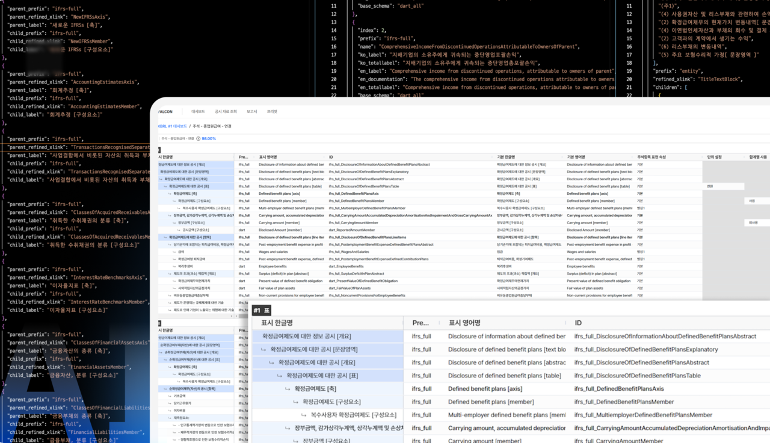This screenshot has width=770, height=443.
Task: Click the #1 표 label on enlarged panel
Action: [x=262, y=310]
